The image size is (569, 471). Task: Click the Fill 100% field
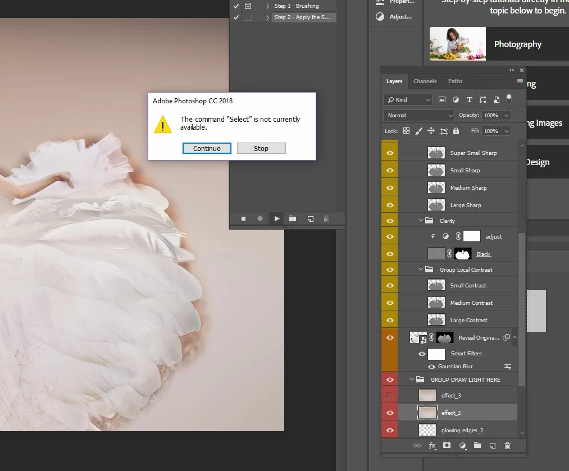[x=491, y=131]
